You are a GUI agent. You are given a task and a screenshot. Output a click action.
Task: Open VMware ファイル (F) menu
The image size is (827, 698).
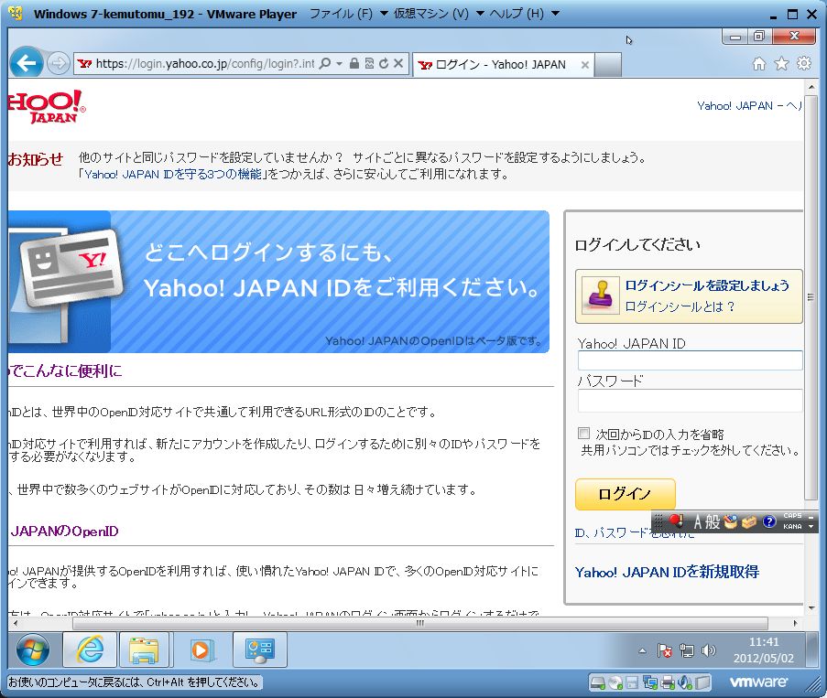348,13
